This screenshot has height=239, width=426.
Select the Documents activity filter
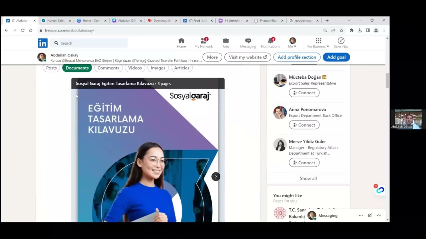pos(77,68)
